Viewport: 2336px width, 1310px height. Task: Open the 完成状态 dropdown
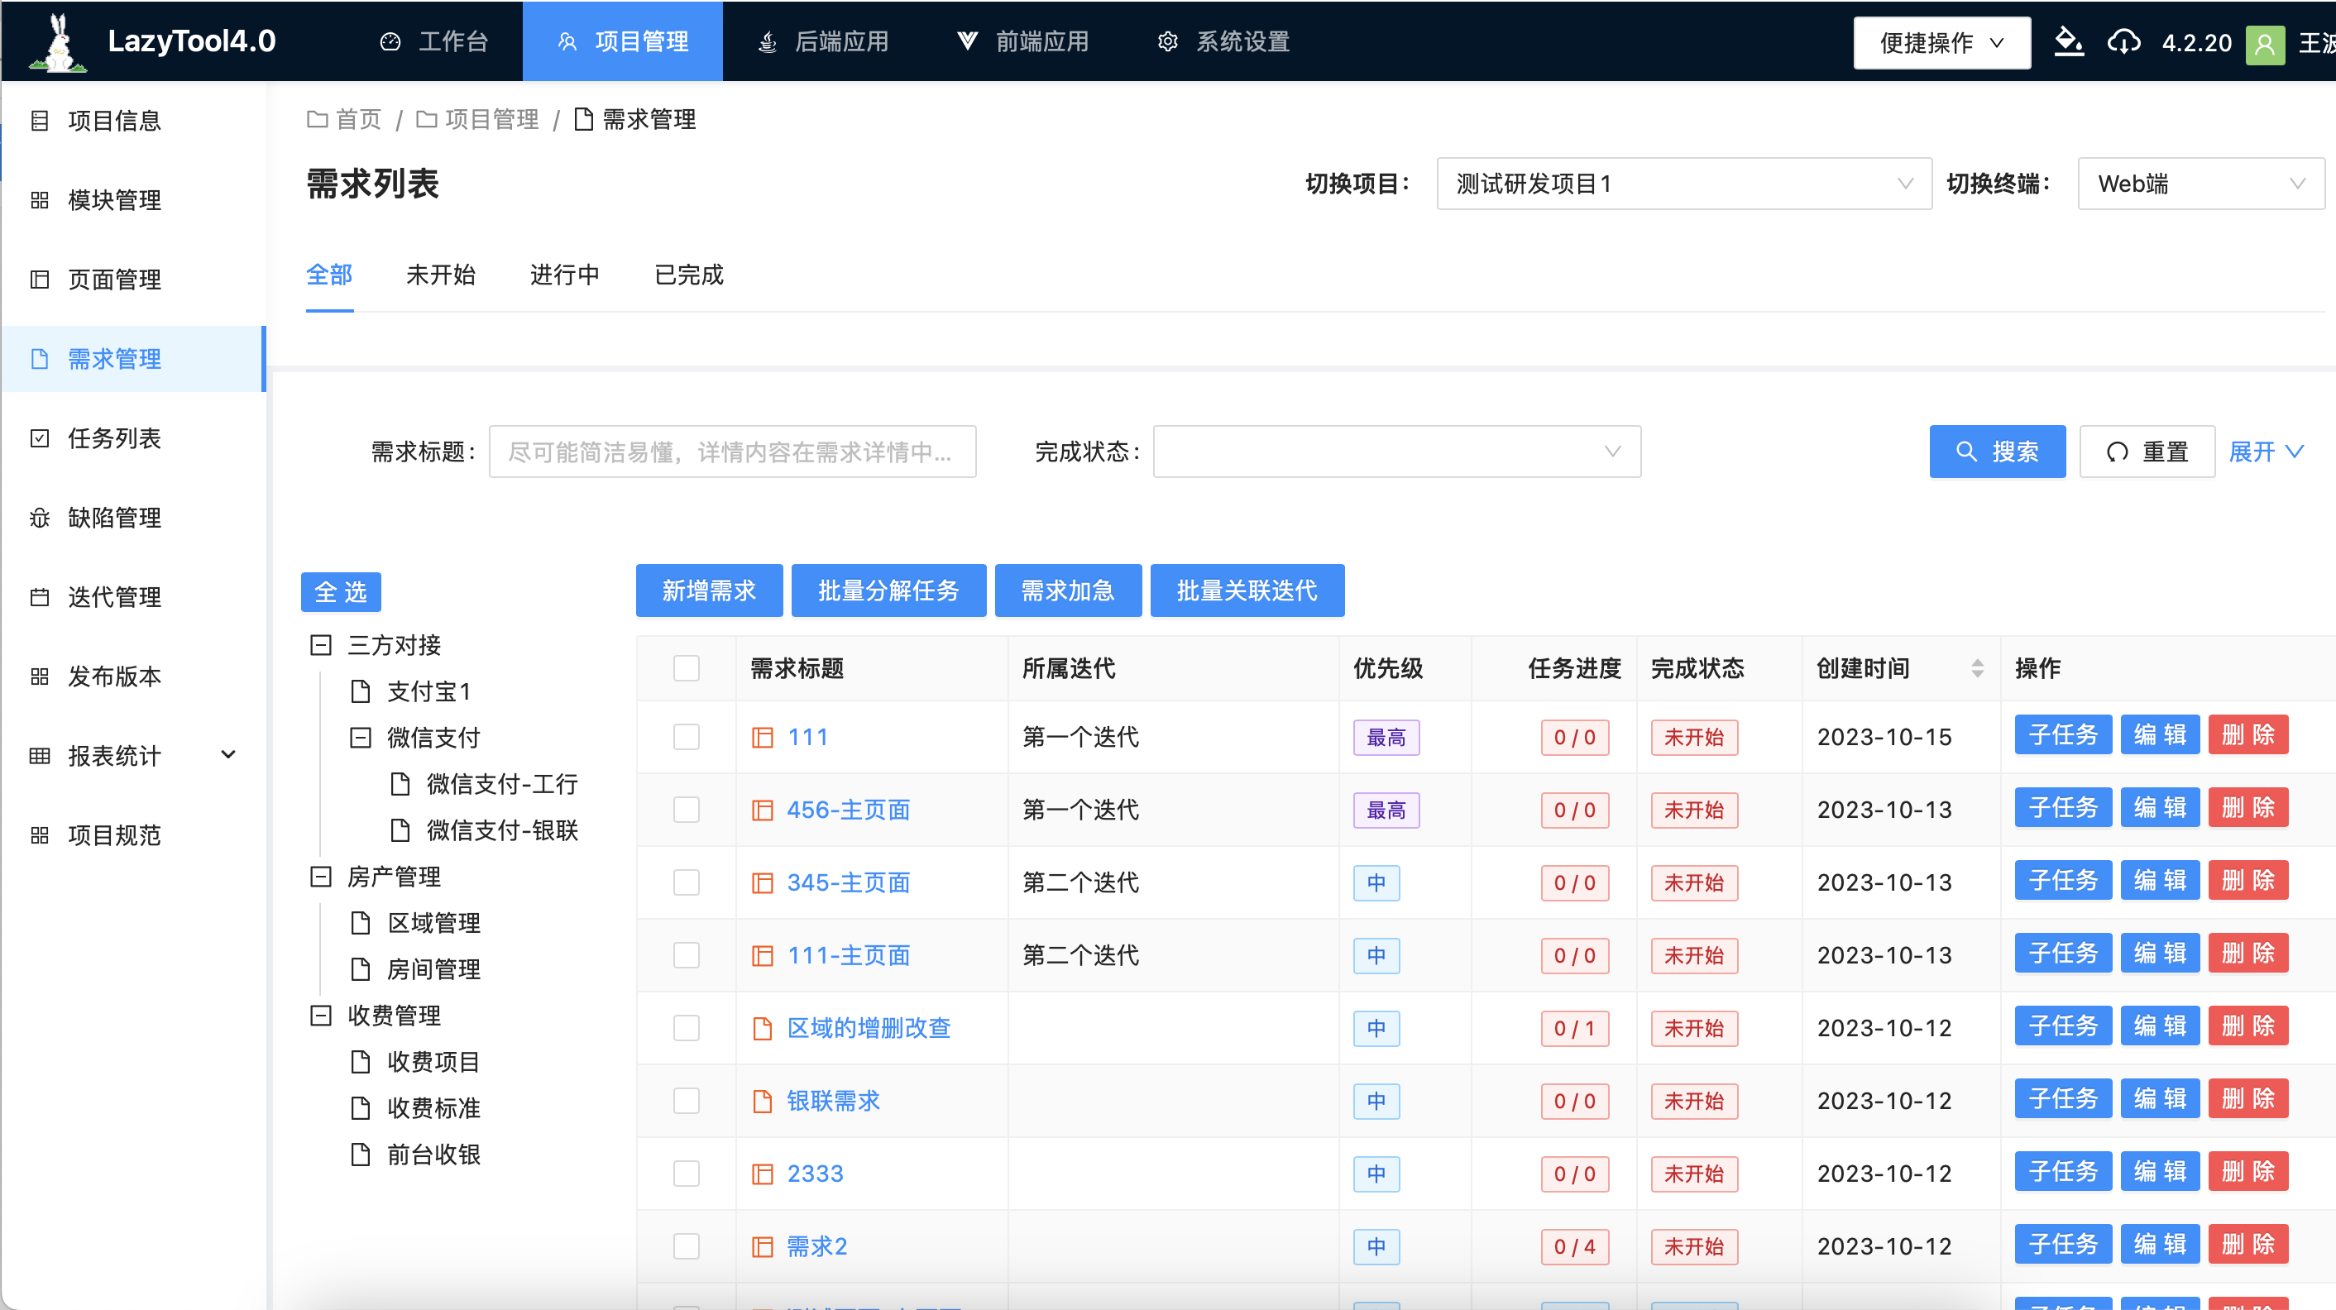1396,452
